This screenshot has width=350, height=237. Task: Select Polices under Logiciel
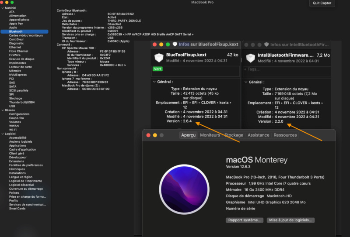[14, 193]
